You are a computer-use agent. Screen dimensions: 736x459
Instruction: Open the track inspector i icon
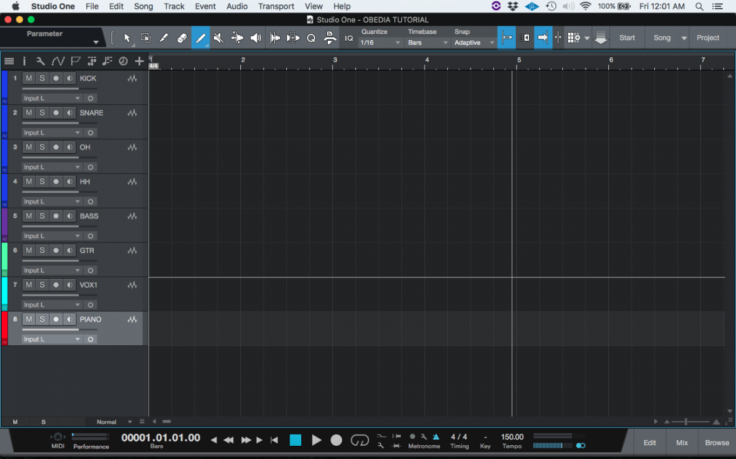pyautogui.click(x=25, y=61)
